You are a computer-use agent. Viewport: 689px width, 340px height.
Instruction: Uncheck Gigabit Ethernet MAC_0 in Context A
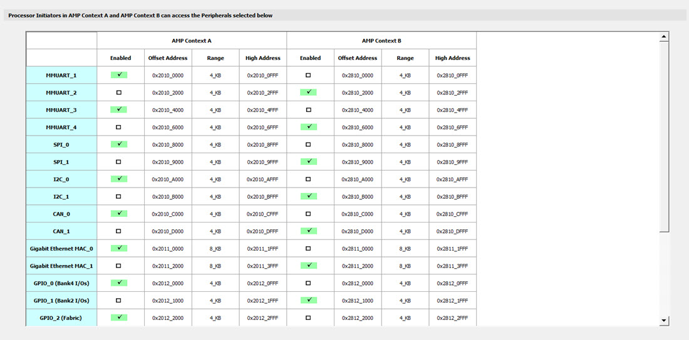pyautogui.click(x=119, y=248)
